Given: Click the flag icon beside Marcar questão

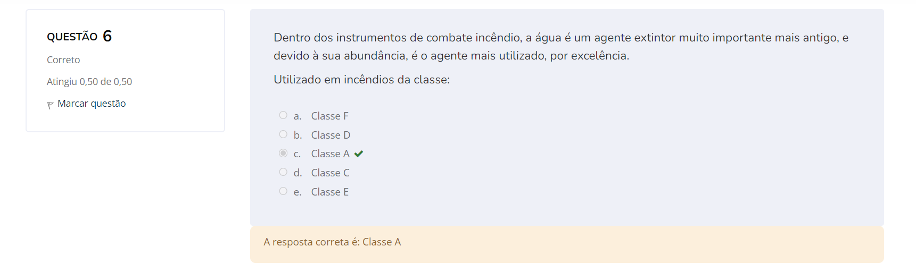Looking at the screenshot, I should coord(50,105).
